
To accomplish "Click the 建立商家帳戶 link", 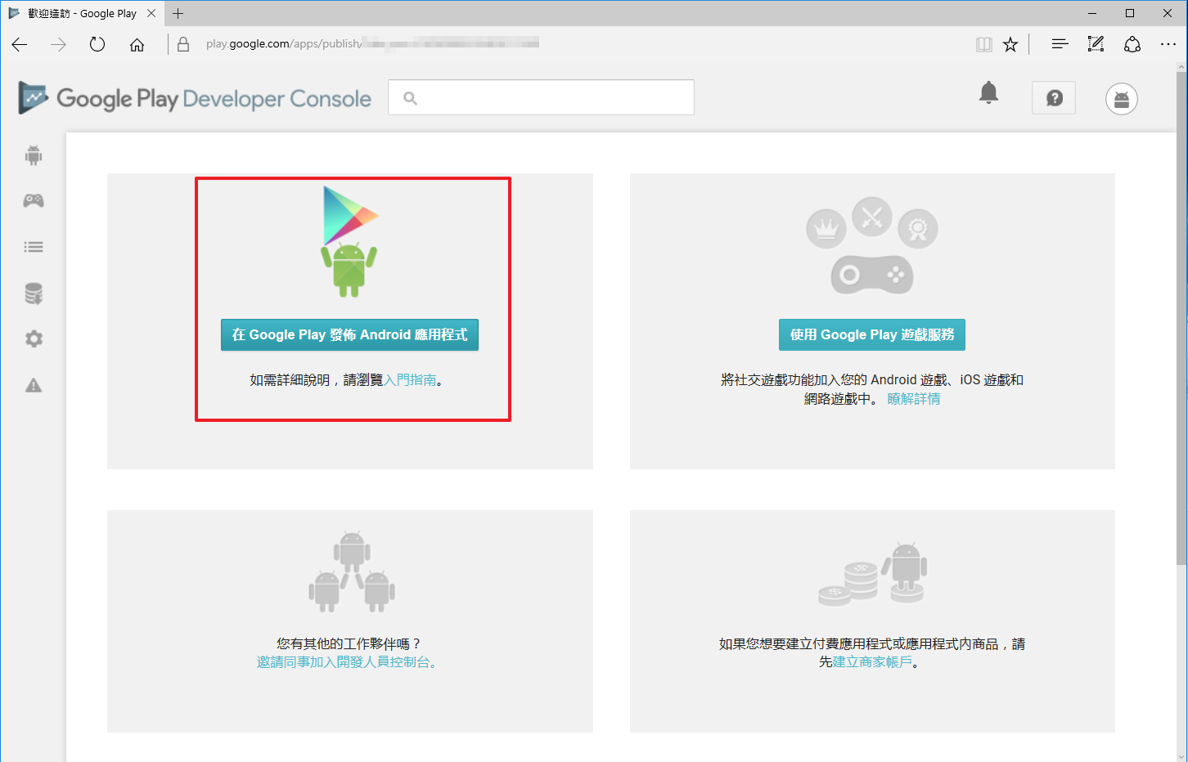I will point(872,662).
